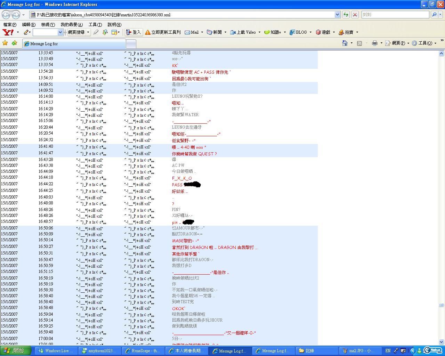Click the 登入 sign-in button
The width and height of the screenshot is (445, 356).
pos(133,32)
